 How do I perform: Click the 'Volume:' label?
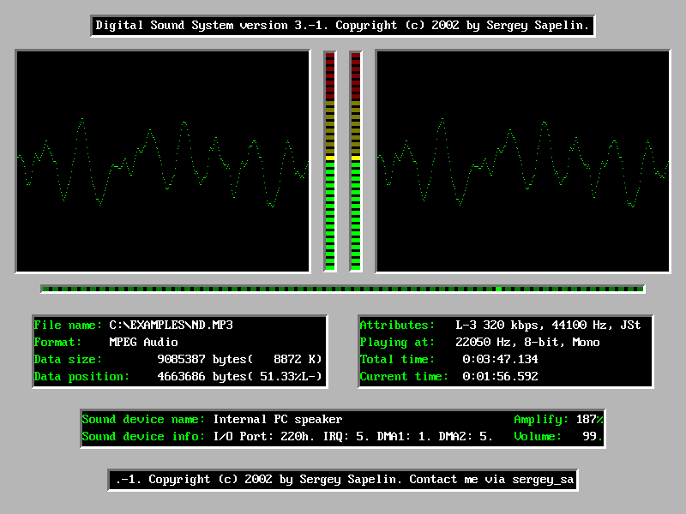(538, 436)
